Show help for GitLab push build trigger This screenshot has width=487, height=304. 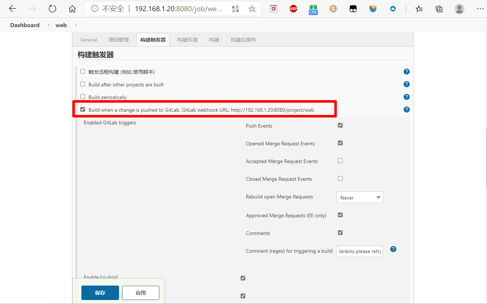click(407, 110)
